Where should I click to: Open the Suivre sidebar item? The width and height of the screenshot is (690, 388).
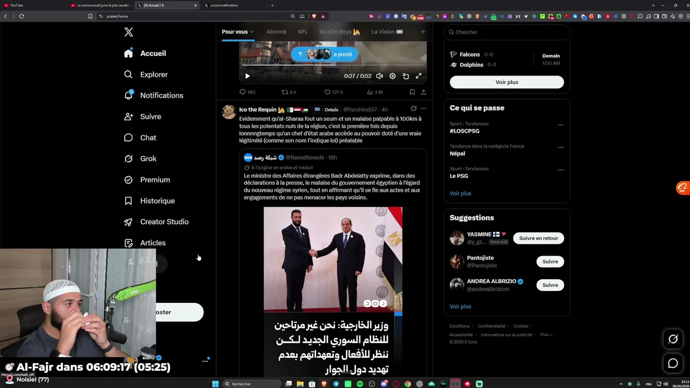(142, 116)
